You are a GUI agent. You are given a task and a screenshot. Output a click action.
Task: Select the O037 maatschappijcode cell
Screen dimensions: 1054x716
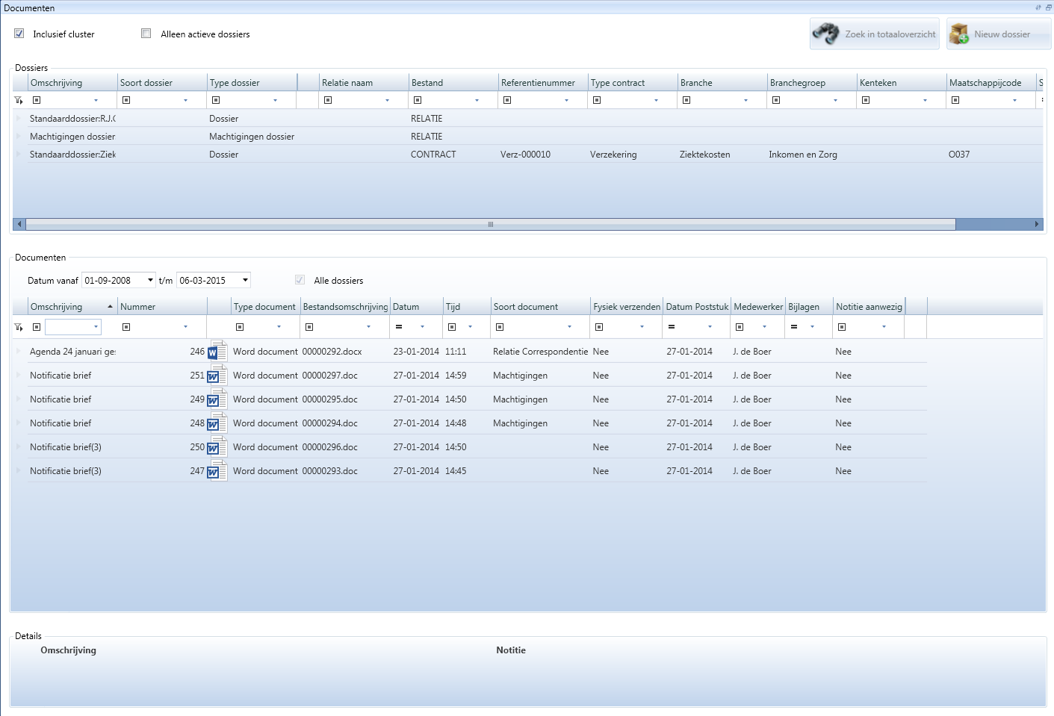click(x=959, y=155)
